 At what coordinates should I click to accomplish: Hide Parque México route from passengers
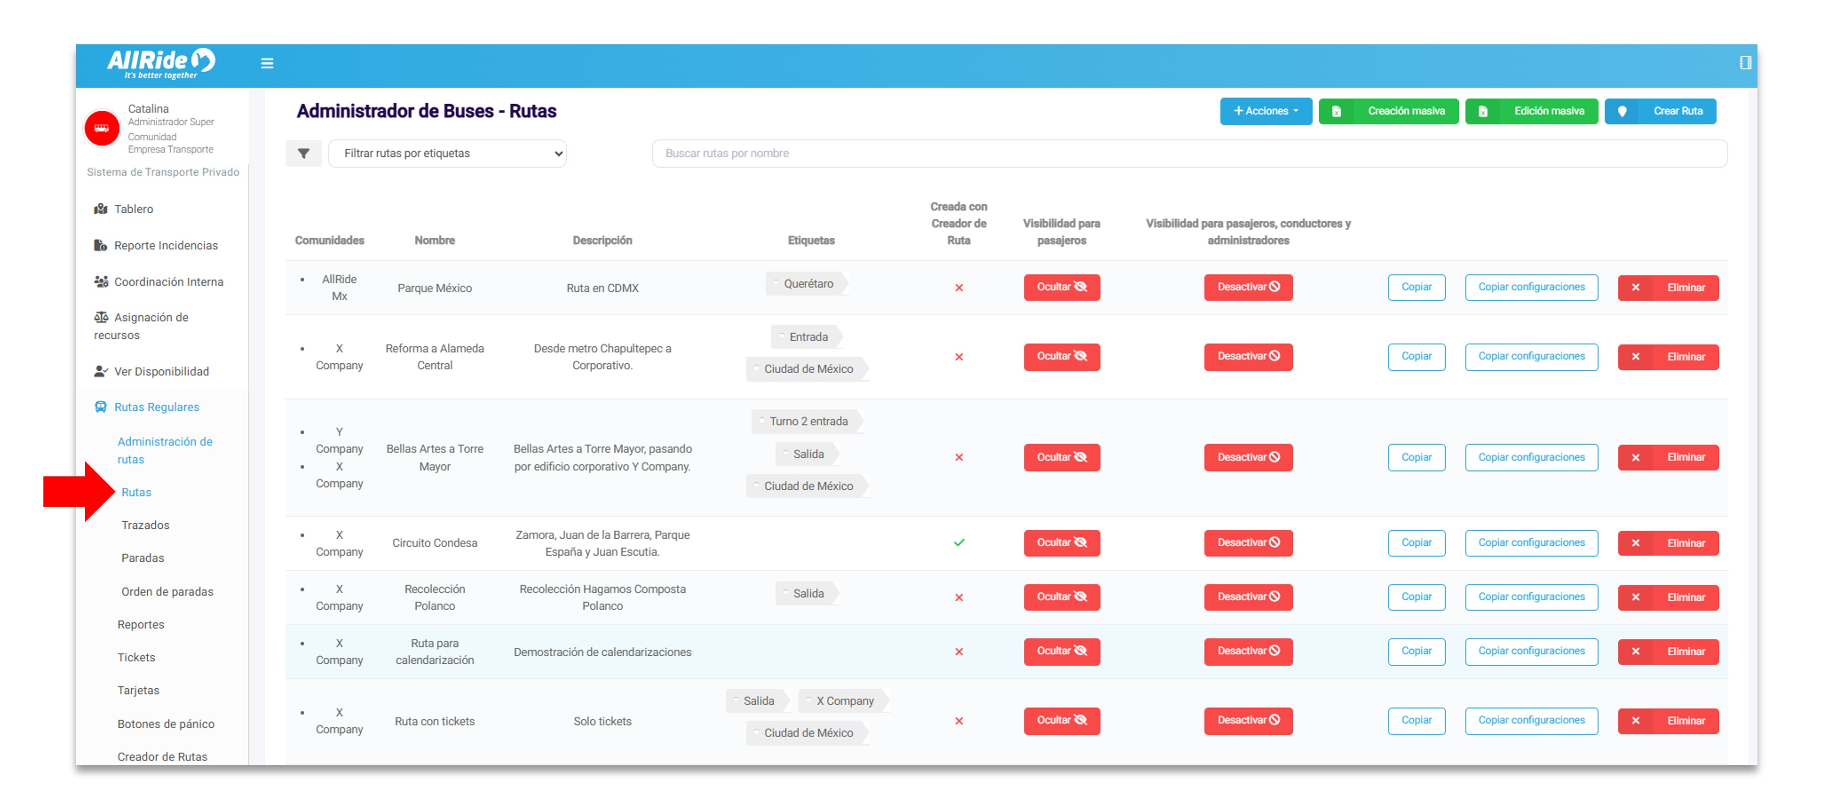[x=1061, y=287]
